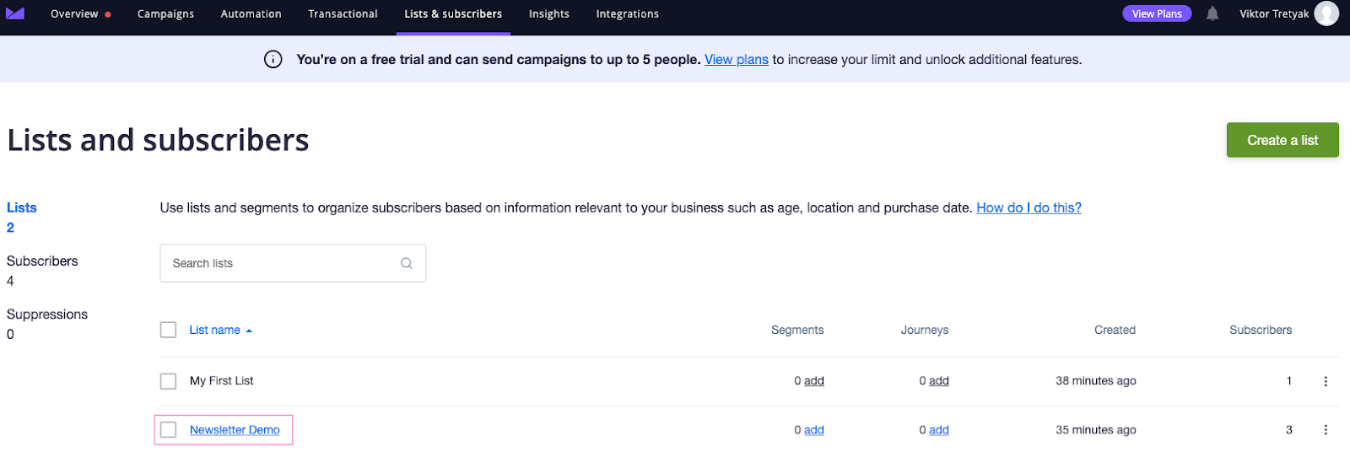Click the View Plans pill button
Image resolution: width=1350 pixels, height=468 pixels.
[1156, 13]
